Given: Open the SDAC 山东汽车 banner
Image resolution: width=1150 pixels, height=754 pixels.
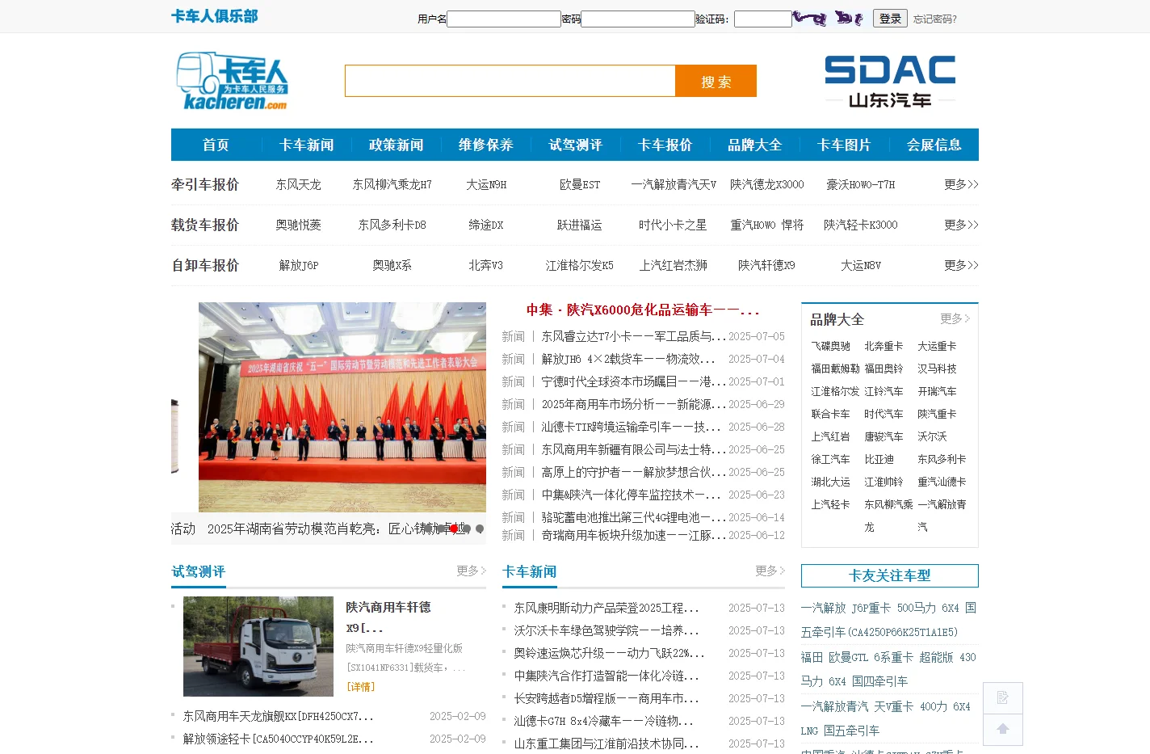Looking at the screenshot, I should 890,81.
